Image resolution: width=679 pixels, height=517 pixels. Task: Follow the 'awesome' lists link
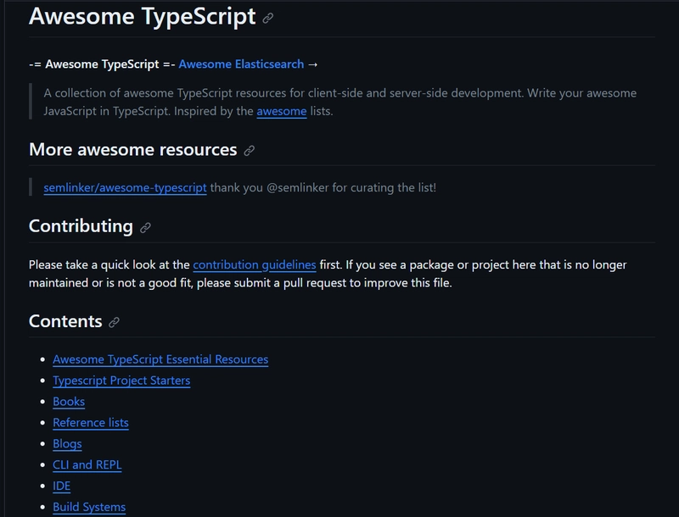coord(282,111)
